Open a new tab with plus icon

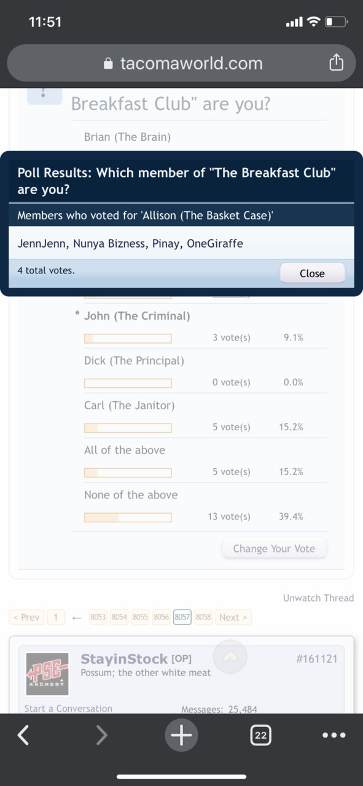[x=181, y=735]
